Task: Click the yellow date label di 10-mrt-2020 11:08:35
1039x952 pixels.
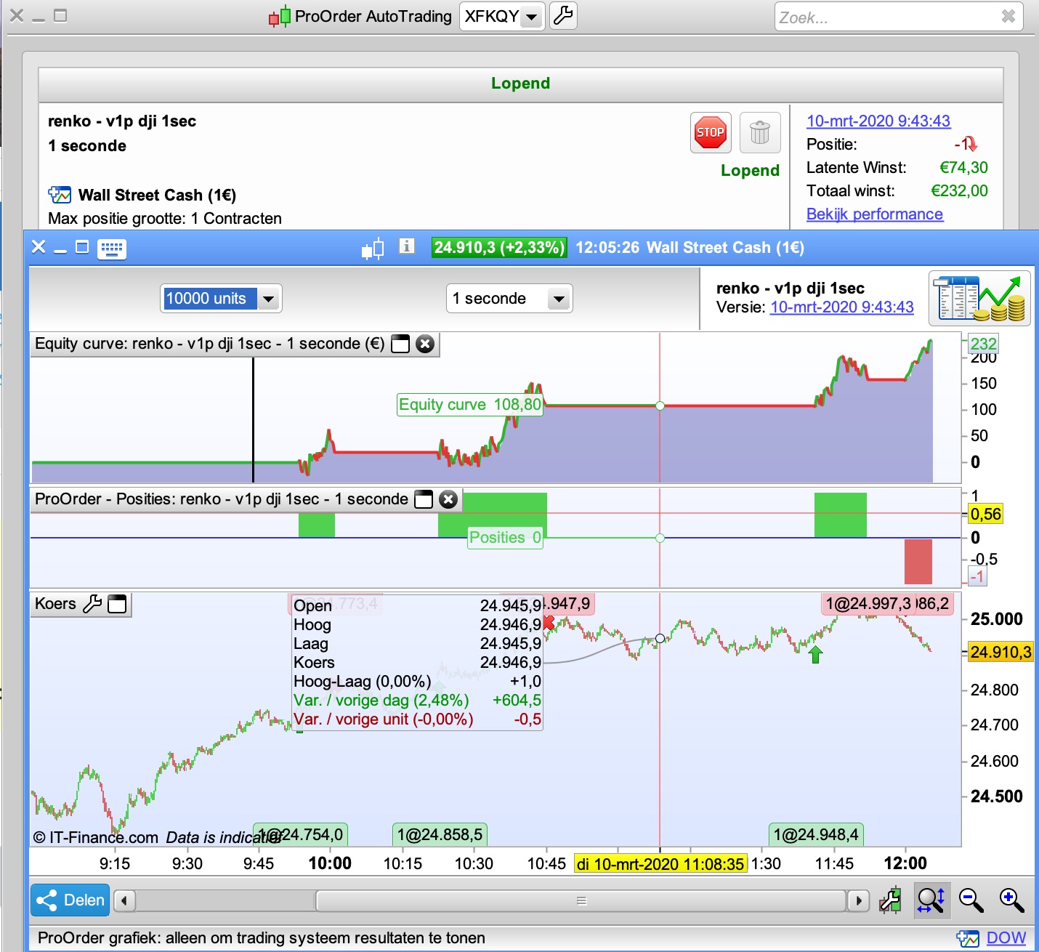Action: click(x=660, y=864)
